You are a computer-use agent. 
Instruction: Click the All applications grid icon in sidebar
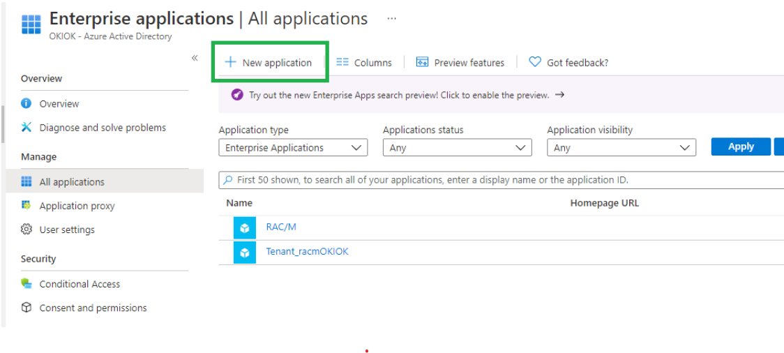point(27,181)
